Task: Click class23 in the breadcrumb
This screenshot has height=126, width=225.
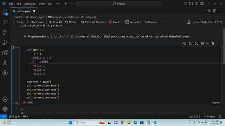Action: [x=18, y=17]
